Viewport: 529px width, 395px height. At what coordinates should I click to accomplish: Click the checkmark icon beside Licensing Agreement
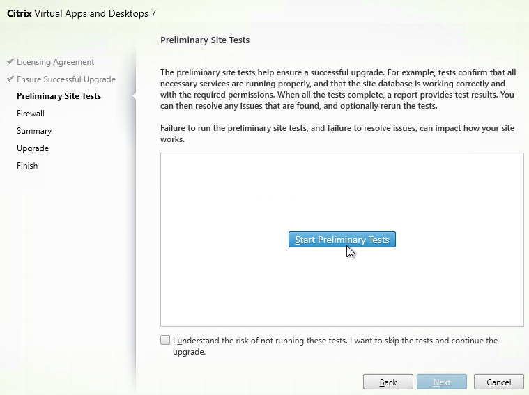pyautogui.click(x=10, y=61)
